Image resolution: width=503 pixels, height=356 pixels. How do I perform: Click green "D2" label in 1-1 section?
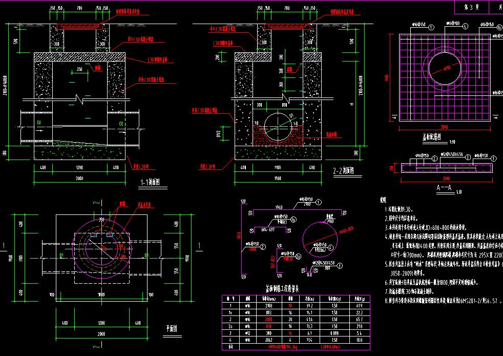pyautogui.click(x=121, y=124)
